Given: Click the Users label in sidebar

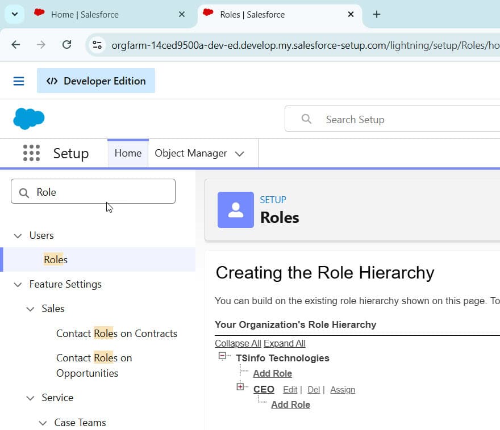Looking at the screenshot, I should (x=41, y=235).
